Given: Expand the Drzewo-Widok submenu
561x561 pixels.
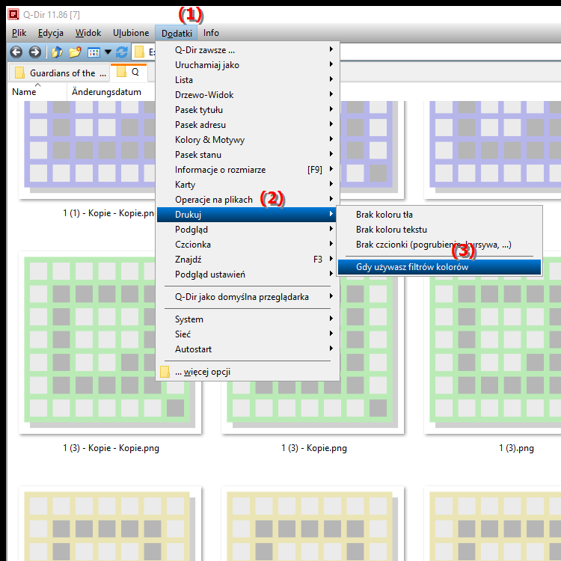Looking at the screenshot, I should tap(248, 95).
